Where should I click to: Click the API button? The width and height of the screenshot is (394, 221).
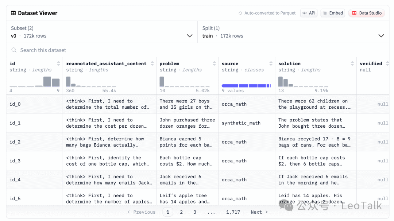pyautogui.click(x=309, y=13)
